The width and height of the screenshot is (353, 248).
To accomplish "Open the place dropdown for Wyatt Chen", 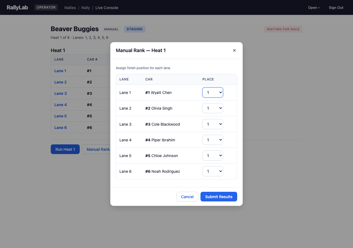I will click(213, 93).
